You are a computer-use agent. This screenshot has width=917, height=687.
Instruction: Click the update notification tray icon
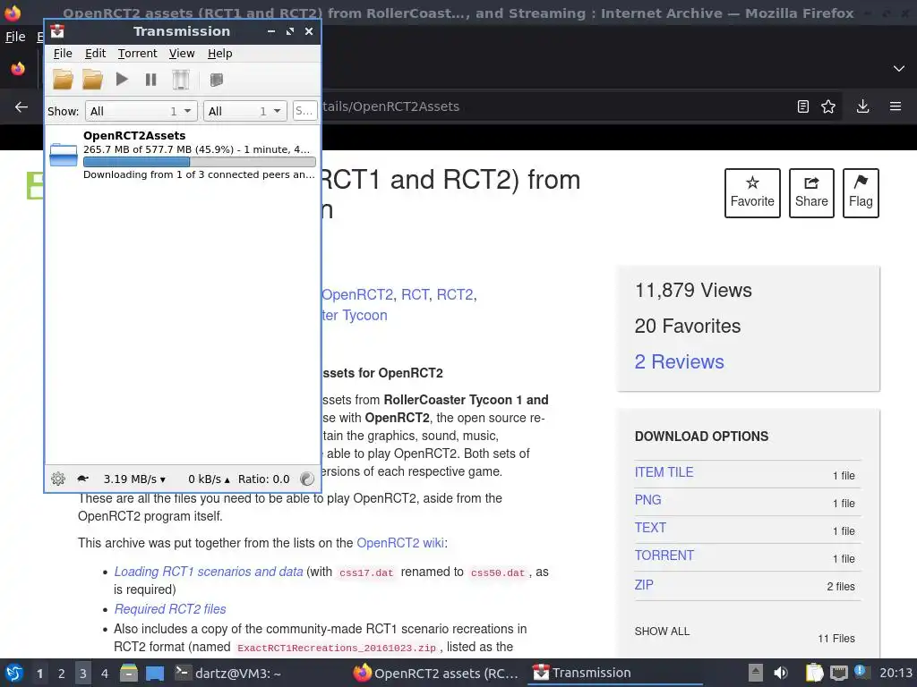tap(860, 672)
